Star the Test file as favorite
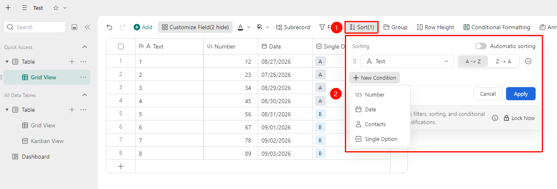Viewport: 557px width, 189px height. pyautogui.click(x=56, y=8)
